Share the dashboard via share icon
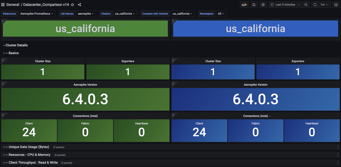Viewport: 341px width, 167px height. pyautogui.click(x=79, y=5)
